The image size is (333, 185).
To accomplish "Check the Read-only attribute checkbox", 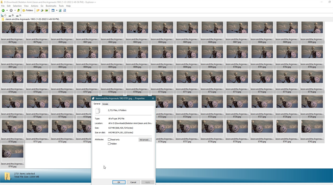I will pos(109,140).
